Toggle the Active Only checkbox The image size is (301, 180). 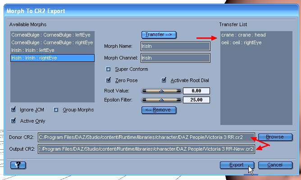(13, 120)
